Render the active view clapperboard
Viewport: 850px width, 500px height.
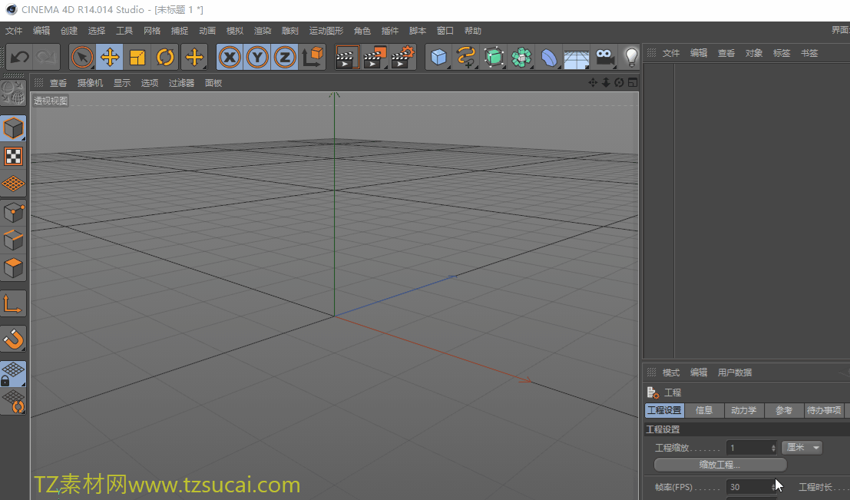point(347,57)
